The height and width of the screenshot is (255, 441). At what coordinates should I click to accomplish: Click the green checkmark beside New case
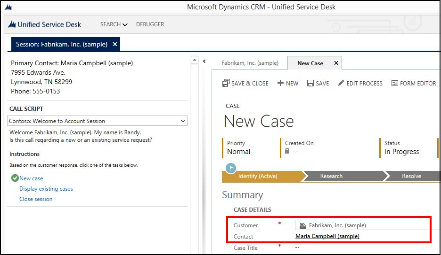click(15, 178)
